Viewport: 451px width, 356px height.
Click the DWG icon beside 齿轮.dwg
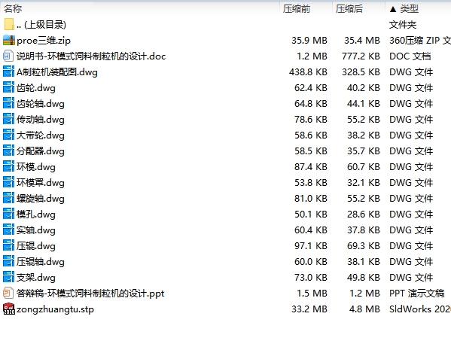[8, 88]
